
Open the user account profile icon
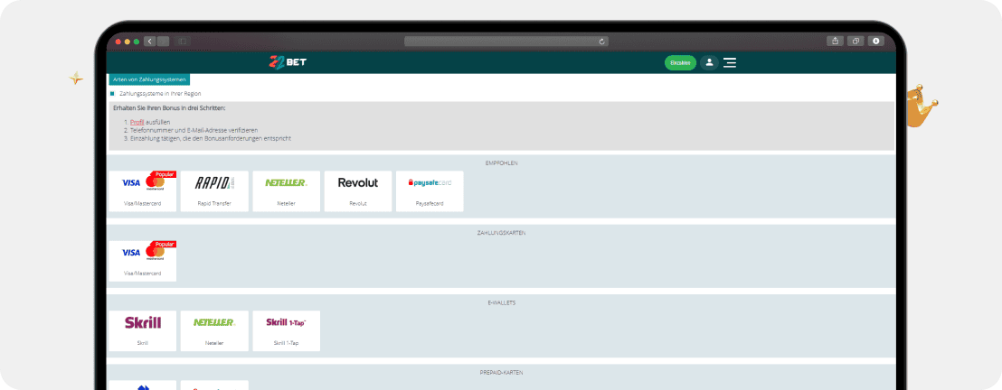pos(709,62)
